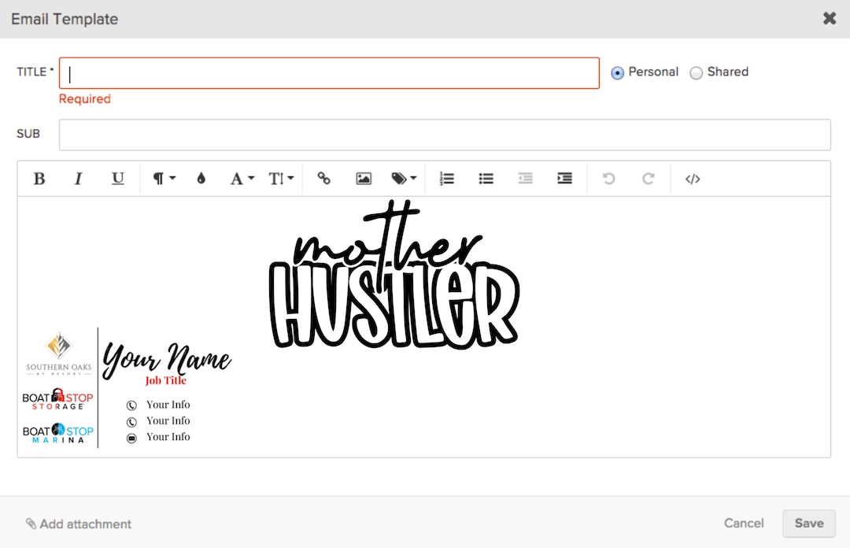Switch to HTML code view

click(692, 179)
